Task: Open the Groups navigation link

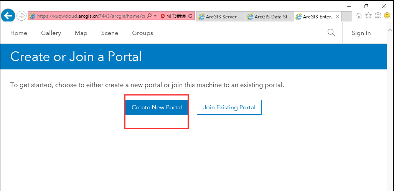Action: [x=142, y=33]
